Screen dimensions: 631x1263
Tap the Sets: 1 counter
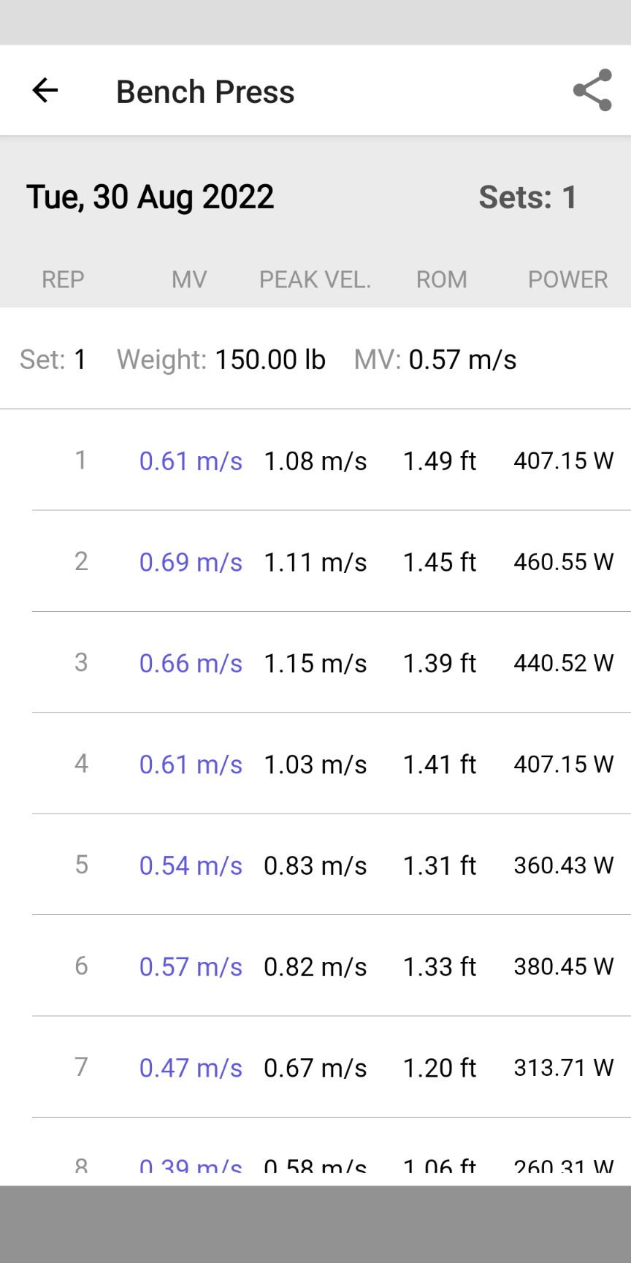tap(528, 197)
